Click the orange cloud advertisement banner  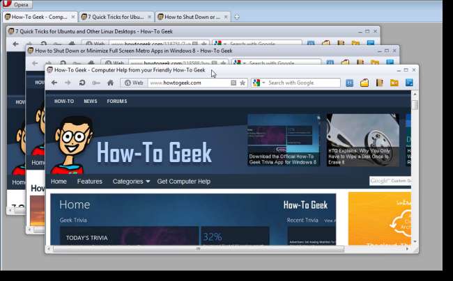380,218
